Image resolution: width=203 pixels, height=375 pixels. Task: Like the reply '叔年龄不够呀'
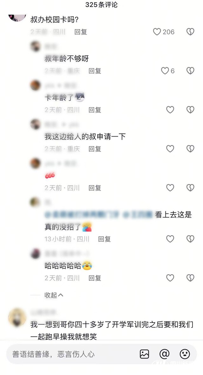coord(165,71)
